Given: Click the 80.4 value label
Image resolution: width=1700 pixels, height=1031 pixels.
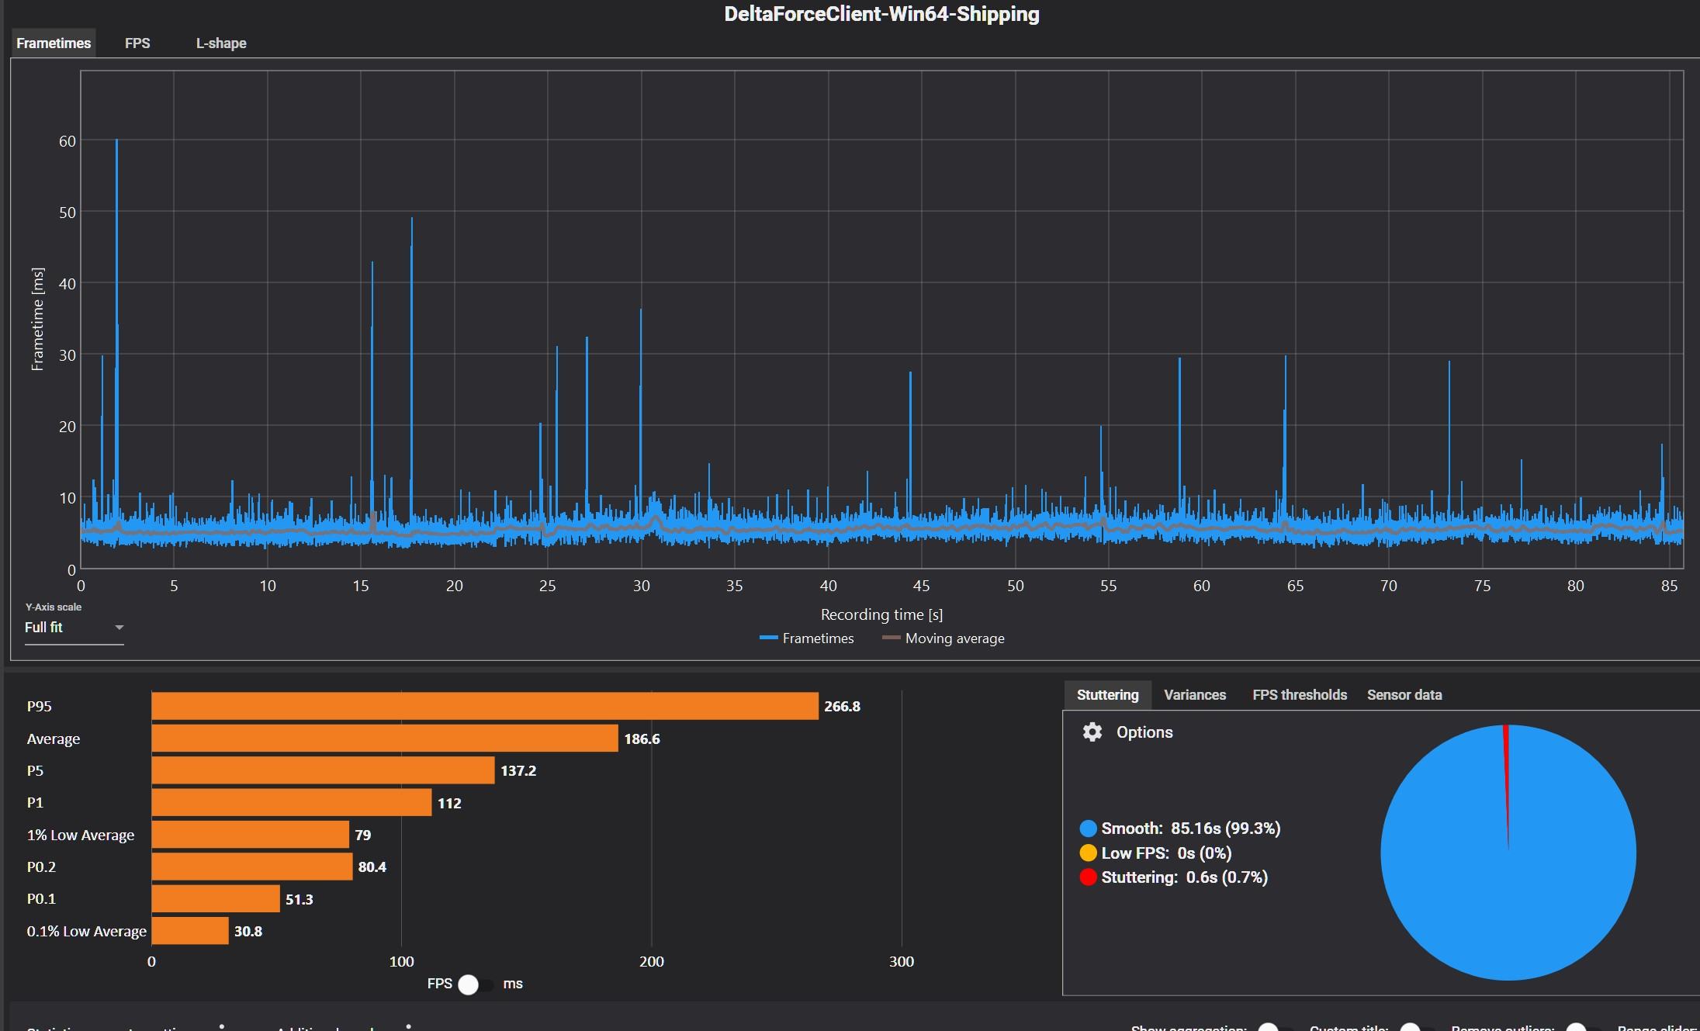Looking at the screenshot, I should (x=372, y=867).
